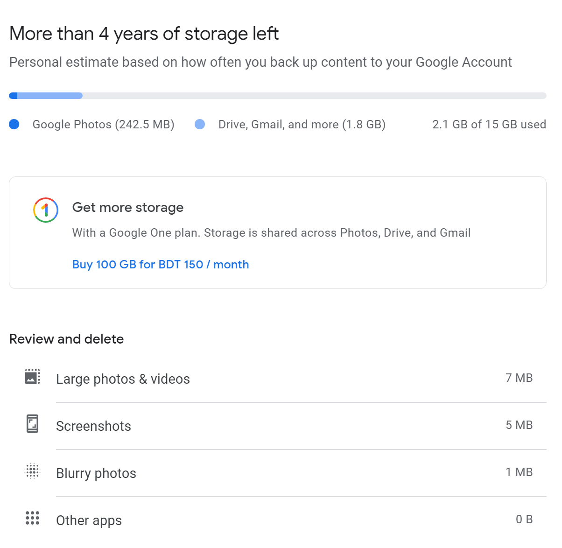Screen dimensions: 562x548
Task: Open Large photos & videos review list
Action: click(x=123, y=379)
